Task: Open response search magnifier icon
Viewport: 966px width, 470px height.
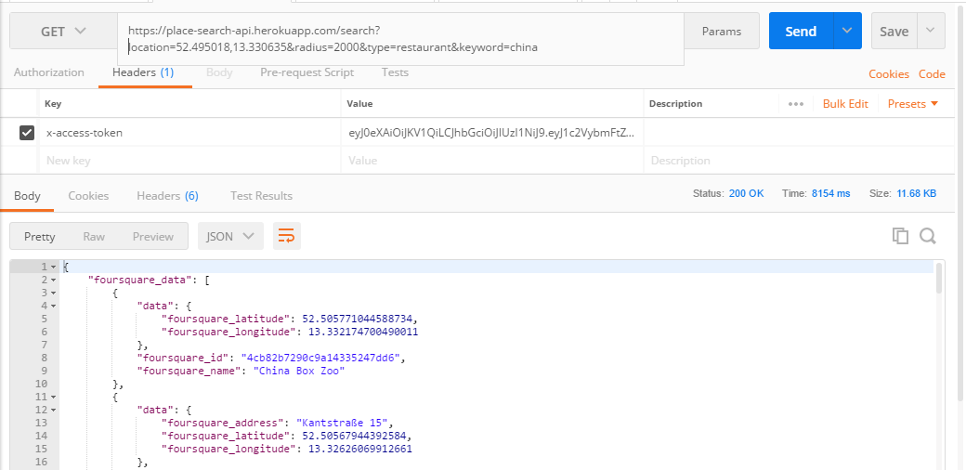Action: tap(928, 236)
